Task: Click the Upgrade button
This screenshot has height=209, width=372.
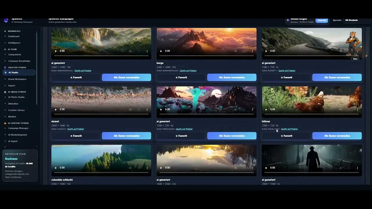Action: click(322, 20)
